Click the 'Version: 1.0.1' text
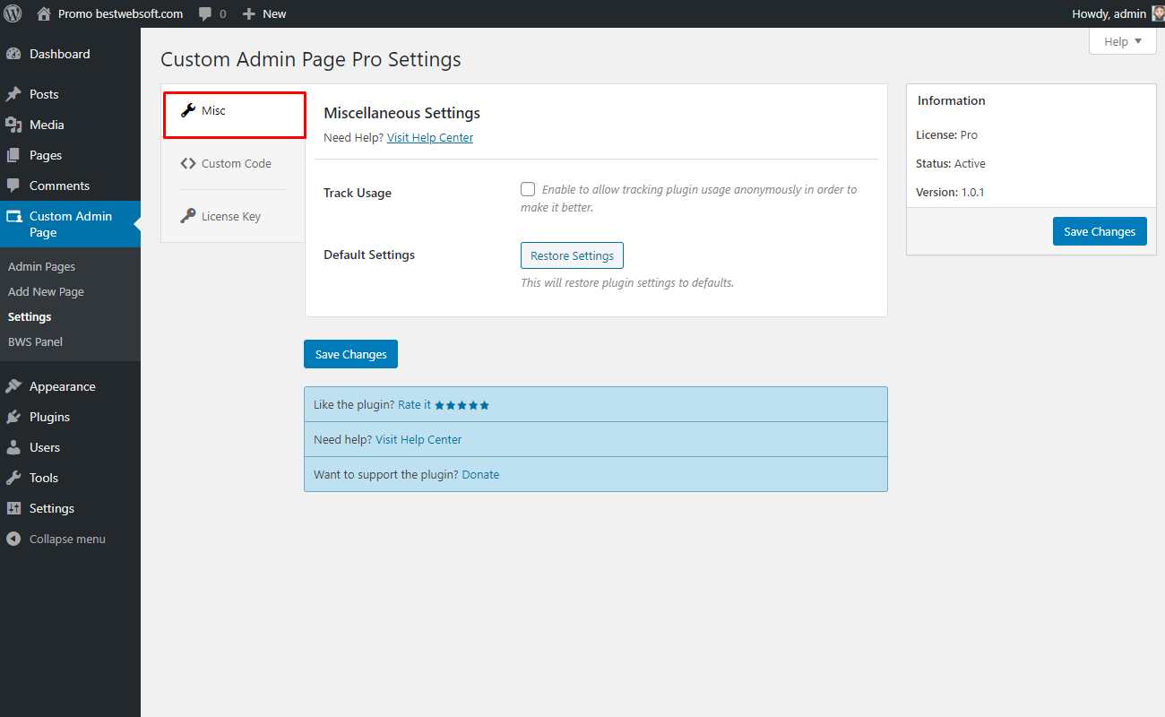 point(950,192)
